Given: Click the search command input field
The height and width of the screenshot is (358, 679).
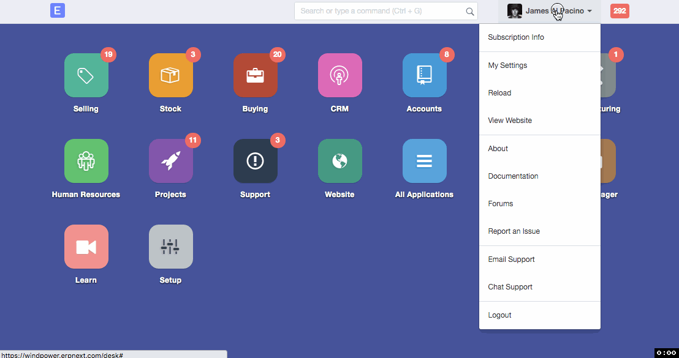Looking at the screenshot, I should coord(380,11).
